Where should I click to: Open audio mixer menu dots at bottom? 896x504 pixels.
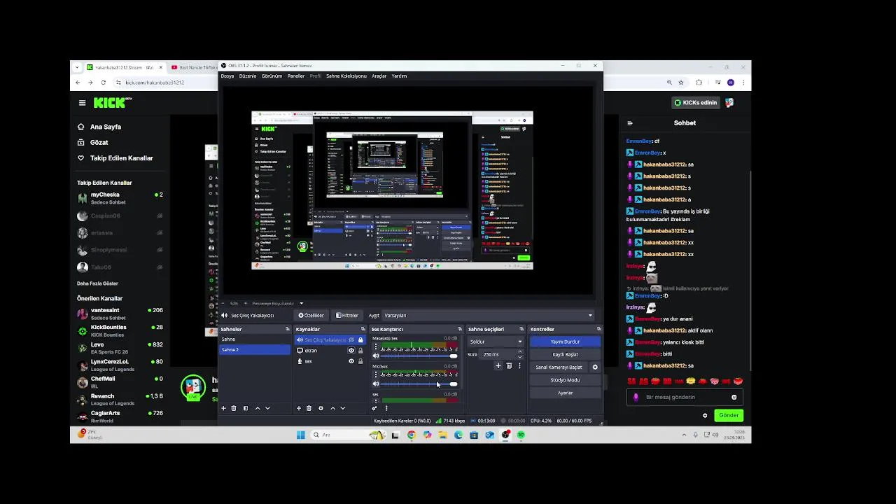[386, 408]
